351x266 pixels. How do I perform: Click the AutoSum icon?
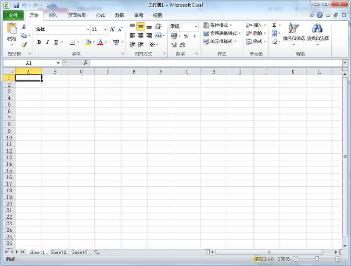click(x=274, y=25)
